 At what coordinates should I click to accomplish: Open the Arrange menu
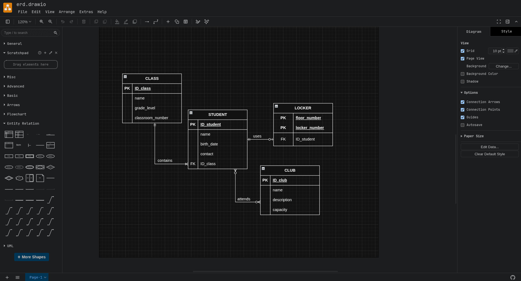(x=67, y=12)
